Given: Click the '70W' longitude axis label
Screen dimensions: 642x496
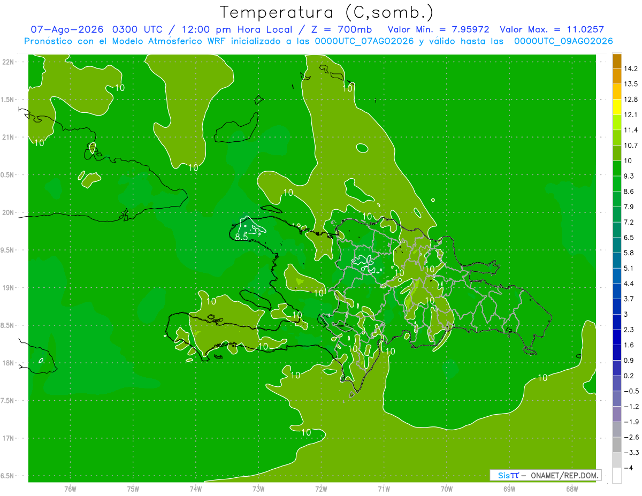Looking at the screenshot, I should click(447, 489).
